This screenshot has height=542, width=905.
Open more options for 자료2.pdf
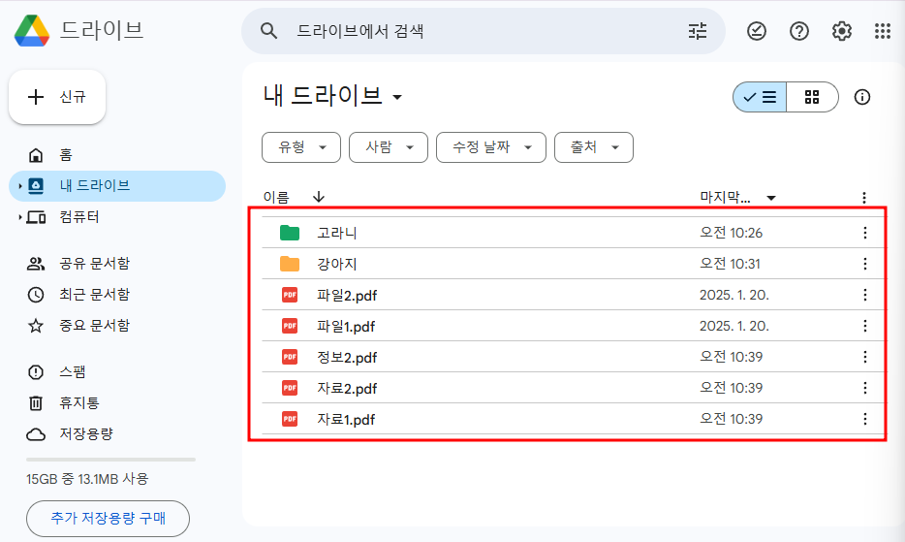coord(864,388)
